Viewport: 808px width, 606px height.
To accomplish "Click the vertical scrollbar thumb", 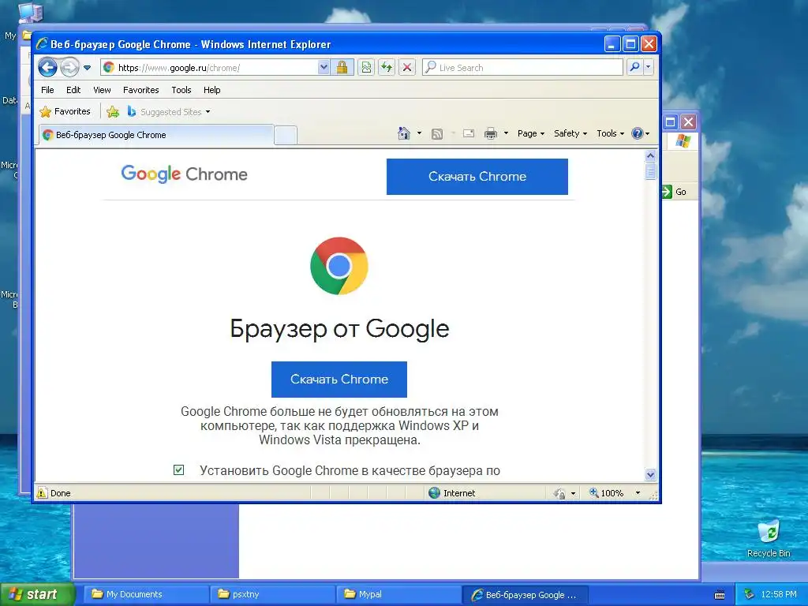I will [x=650, y=170].
